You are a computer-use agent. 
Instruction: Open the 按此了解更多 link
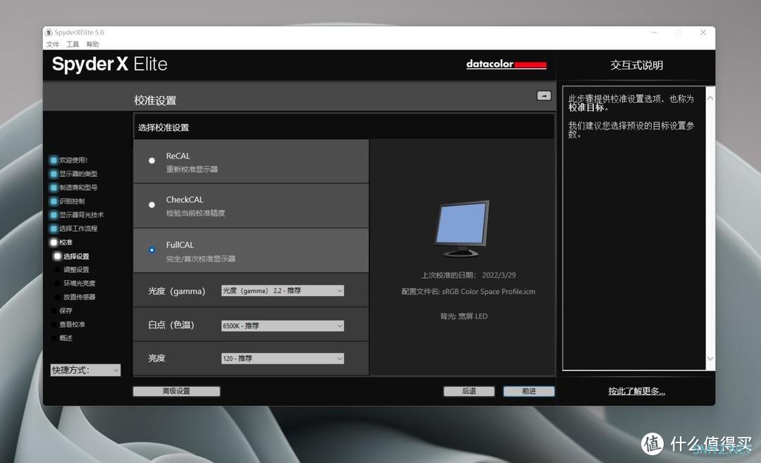pyautogui.click(x=637, y=391)
